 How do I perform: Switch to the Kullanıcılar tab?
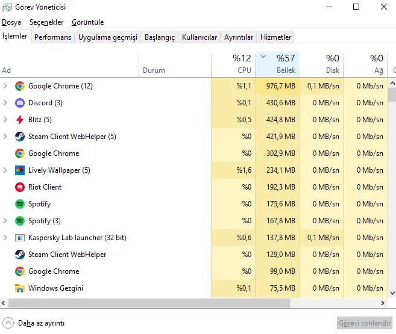(200, 37)
